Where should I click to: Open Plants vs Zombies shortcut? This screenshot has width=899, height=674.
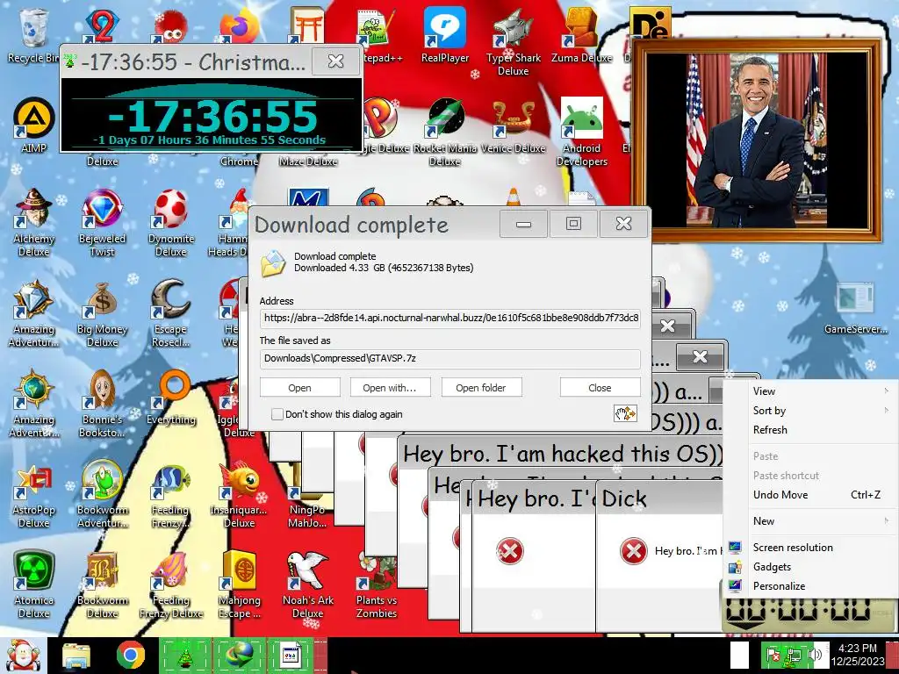[376, 584]
